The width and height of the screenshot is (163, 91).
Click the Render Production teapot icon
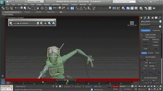[154, 8]
